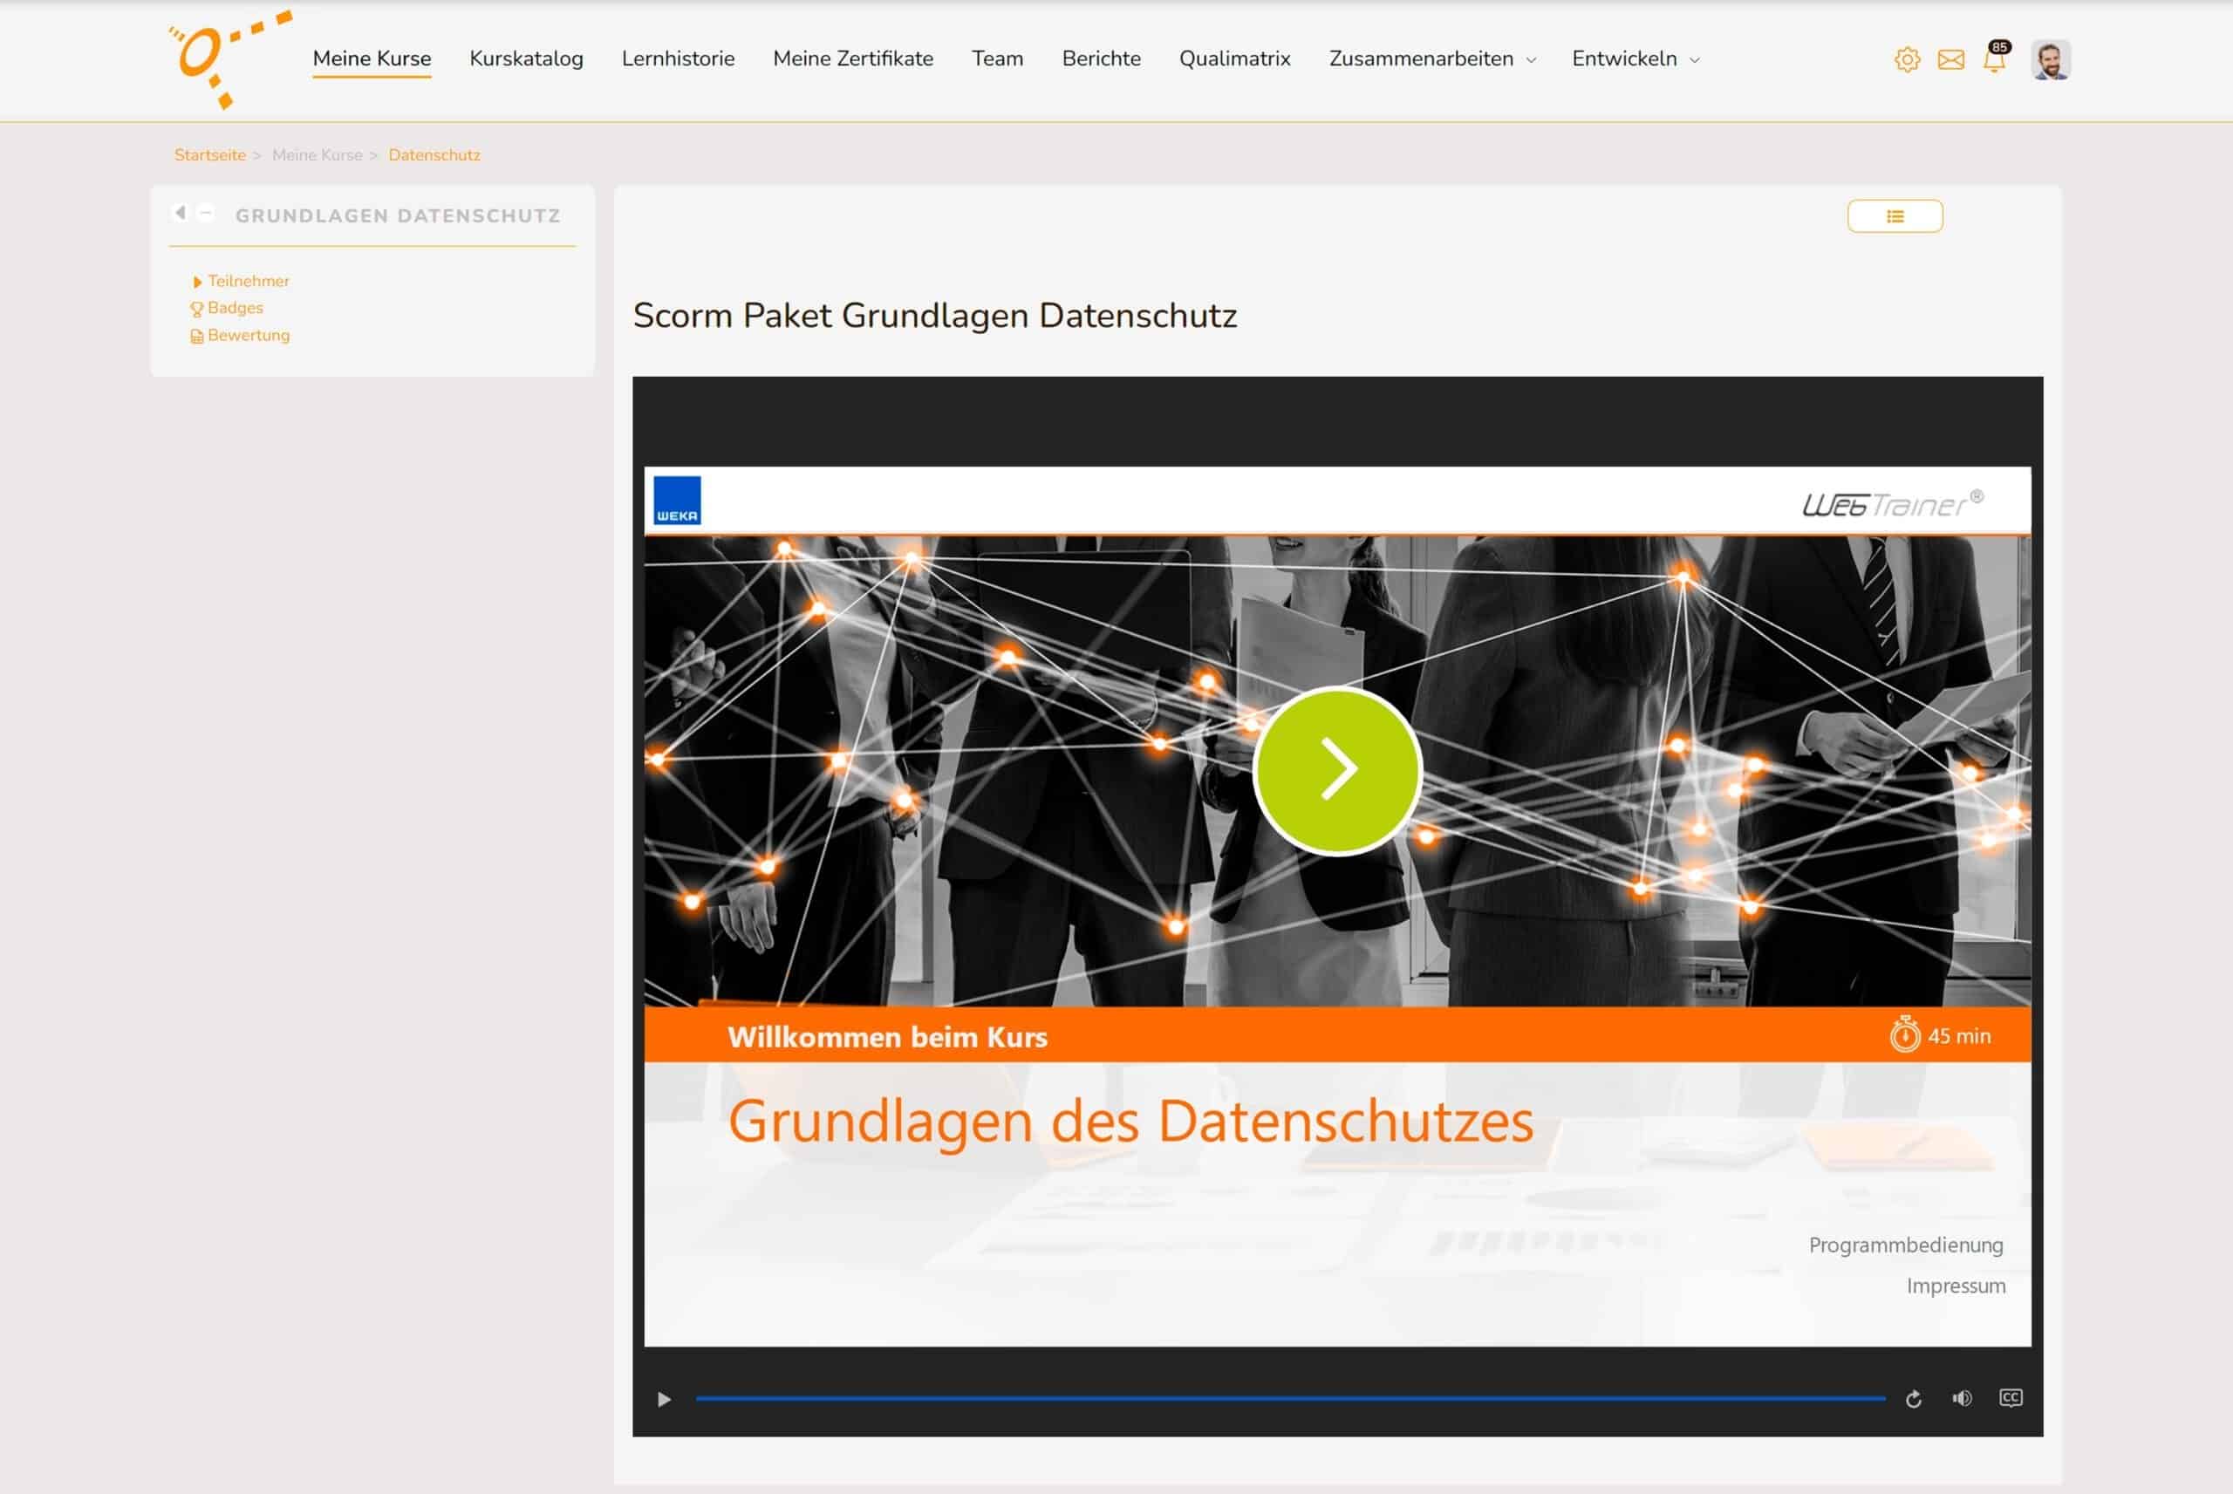Open the Impressum link

pos(1956,1285)
